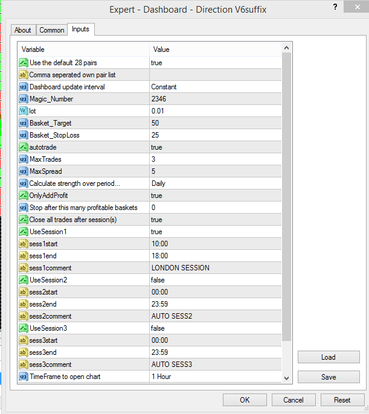This screenshot has height=414, width=369.
Task: Click the icon beside 'Calculate strength over period'
Action: click(23, 183)
